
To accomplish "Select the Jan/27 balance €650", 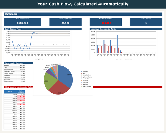I will pos(21,102).
